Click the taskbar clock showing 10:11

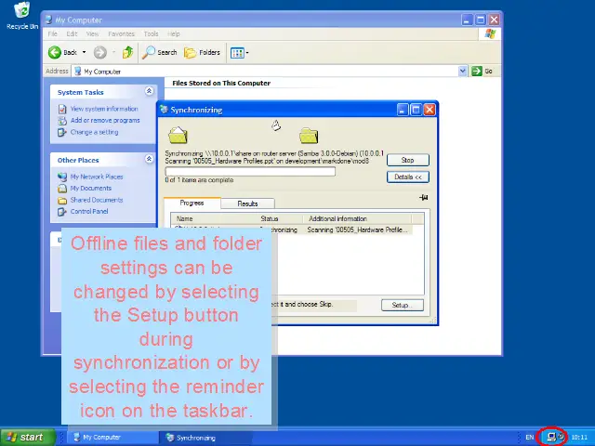click(579, 438)
